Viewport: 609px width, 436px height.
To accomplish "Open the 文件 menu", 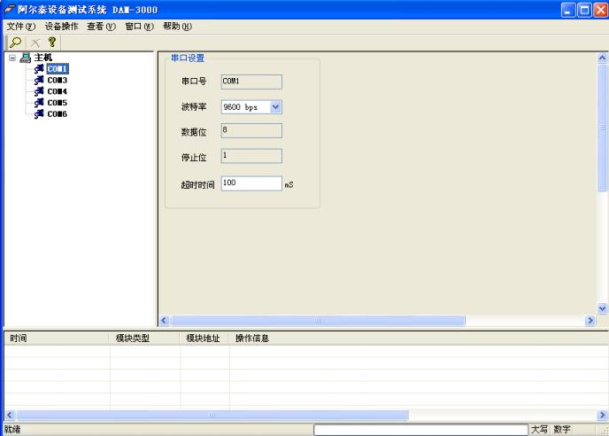I will (x=19, y=26).
